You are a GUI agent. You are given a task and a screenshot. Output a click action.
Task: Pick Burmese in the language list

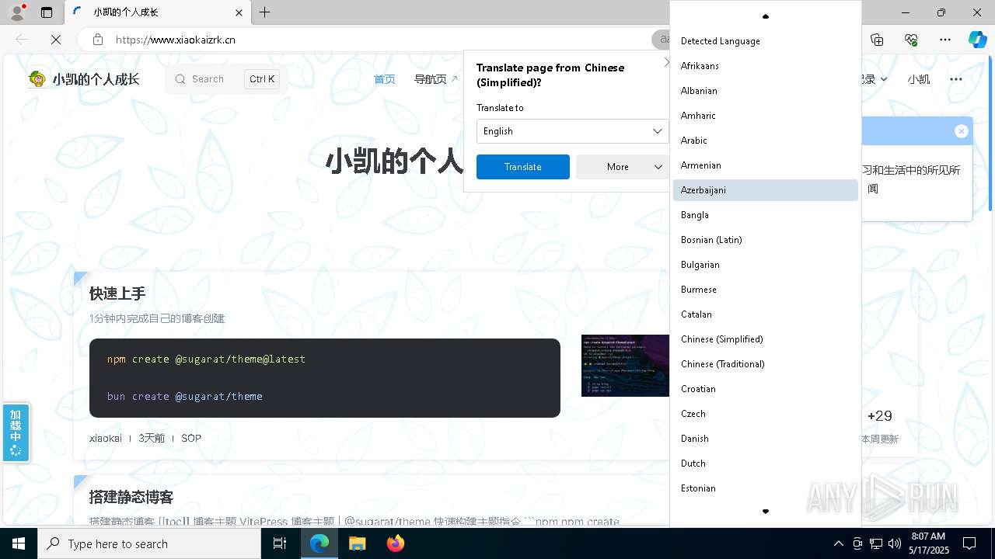point(765,290)
